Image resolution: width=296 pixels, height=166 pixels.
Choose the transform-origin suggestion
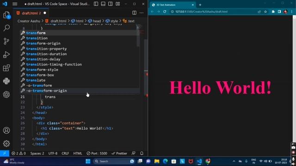click(x=80, y=43)
